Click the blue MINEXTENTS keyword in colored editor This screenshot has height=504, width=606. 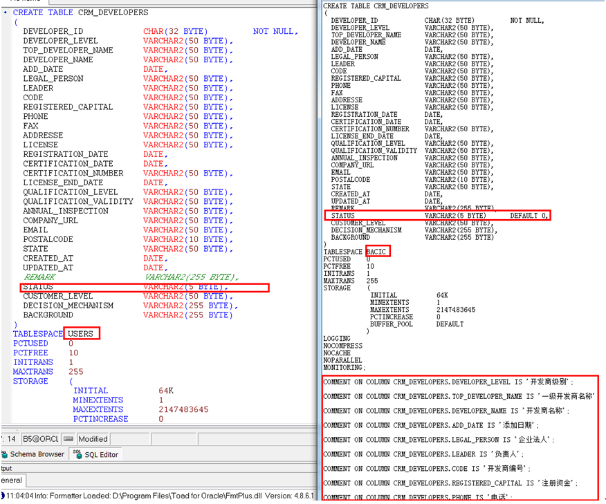98,400
